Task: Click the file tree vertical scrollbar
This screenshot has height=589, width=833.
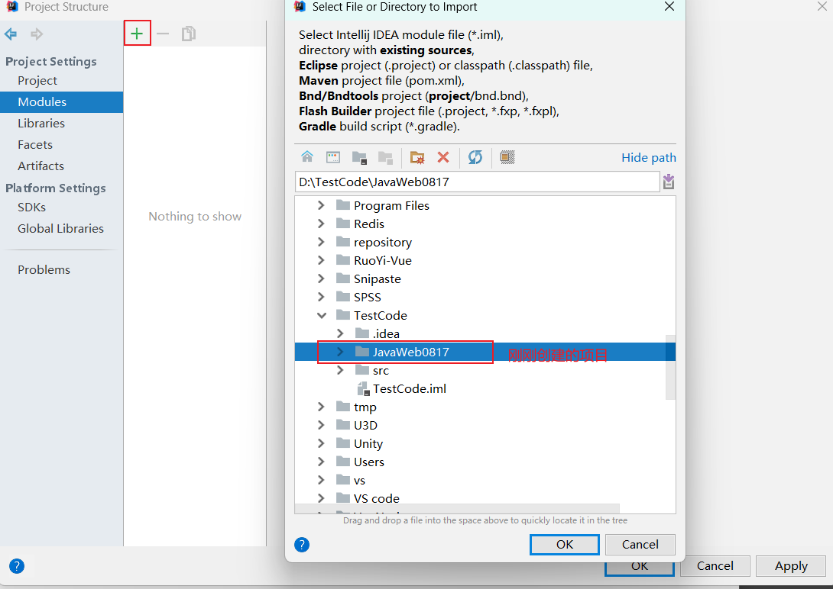Action: 670,366
